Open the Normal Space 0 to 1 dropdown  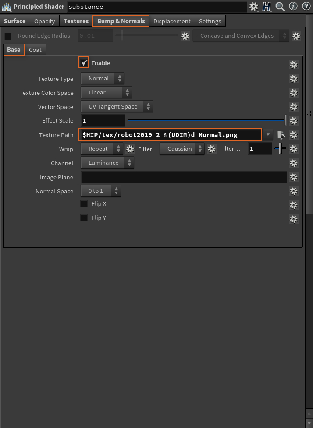click(x=101, y=191)
